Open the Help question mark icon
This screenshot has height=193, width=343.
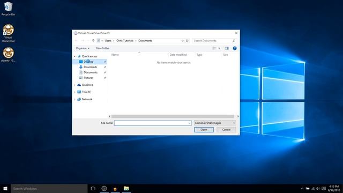point(235,48)
